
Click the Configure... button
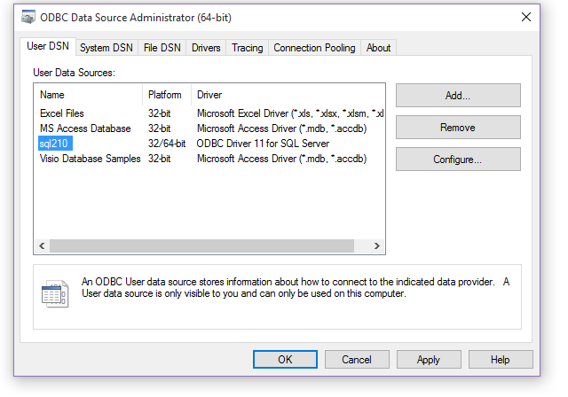pyautogui.click(x=458, y=160)
